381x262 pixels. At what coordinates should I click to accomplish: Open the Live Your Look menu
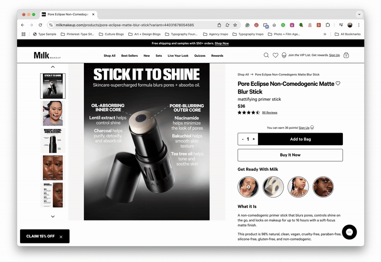click(x=178, y=56)
